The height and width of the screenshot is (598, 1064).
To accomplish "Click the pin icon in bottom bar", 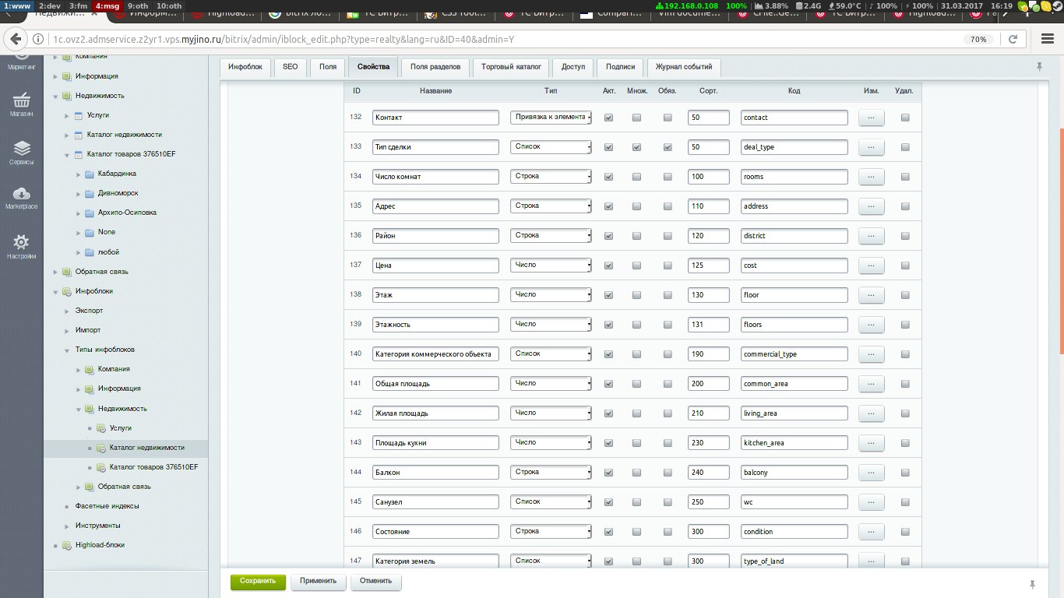I will coord(1032,584).
